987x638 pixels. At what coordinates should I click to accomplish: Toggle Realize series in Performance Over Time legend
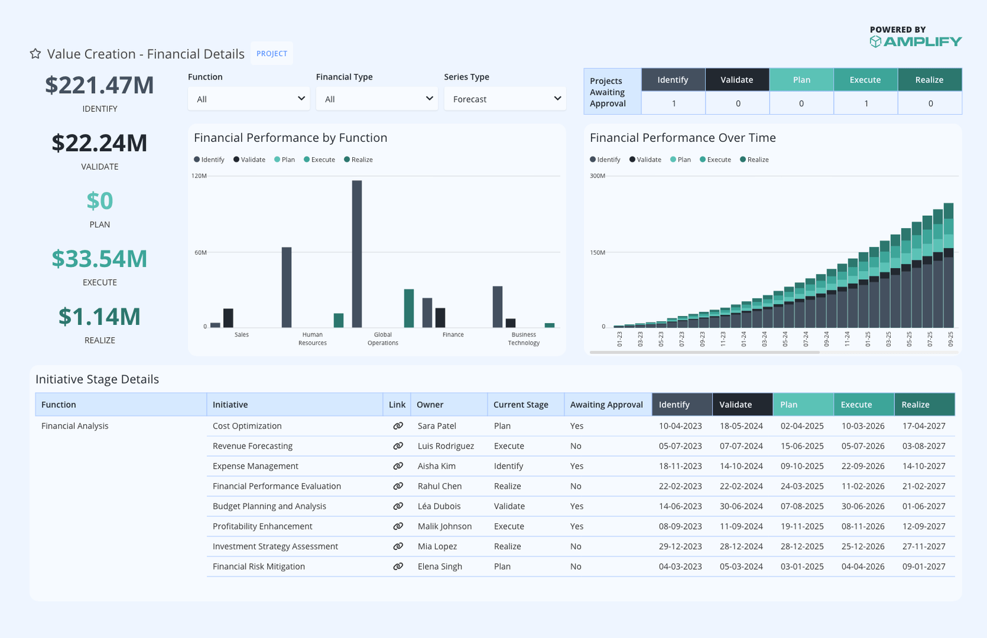click(754, 160)
